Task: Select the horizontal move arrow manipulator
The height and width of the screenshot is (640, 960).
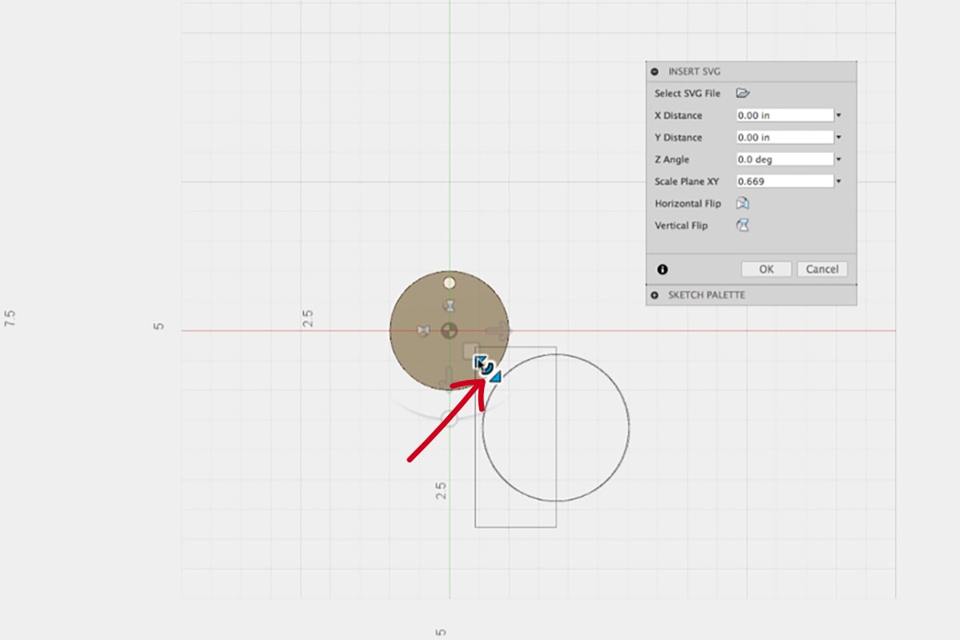Action: coord(498,330)
